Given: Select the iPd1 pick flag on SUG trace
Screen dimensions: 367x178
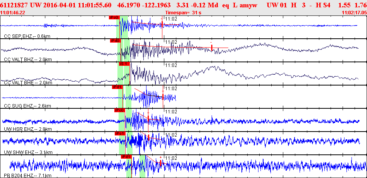Looking at the screenshot, I should click(x=117, y=87).
